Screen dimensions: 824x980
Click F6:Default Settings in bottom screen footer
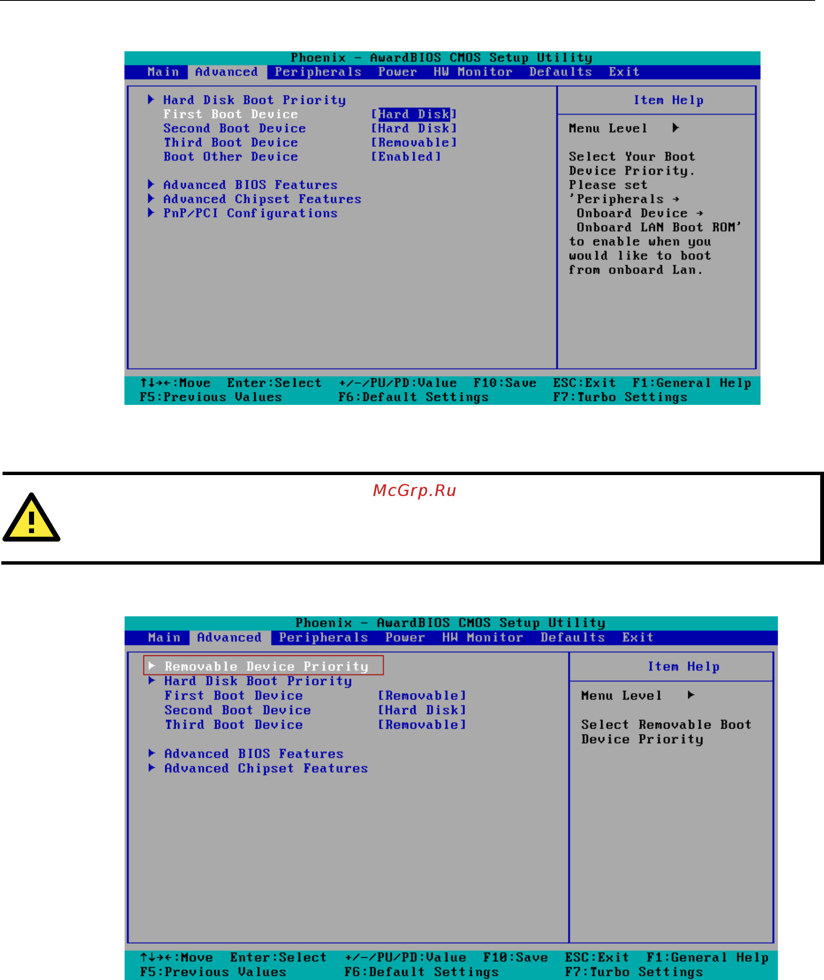tap(422, 972)
